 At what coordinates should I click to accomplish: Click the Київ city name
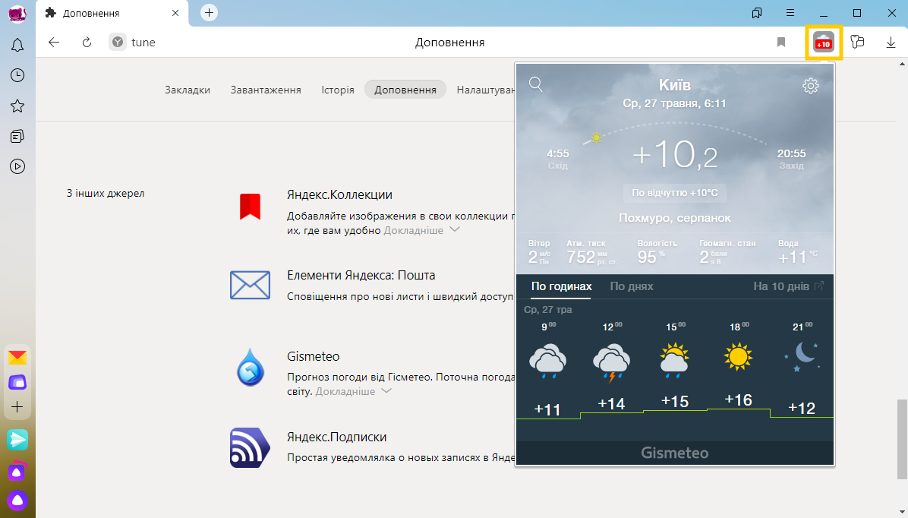tap(675, 85)
